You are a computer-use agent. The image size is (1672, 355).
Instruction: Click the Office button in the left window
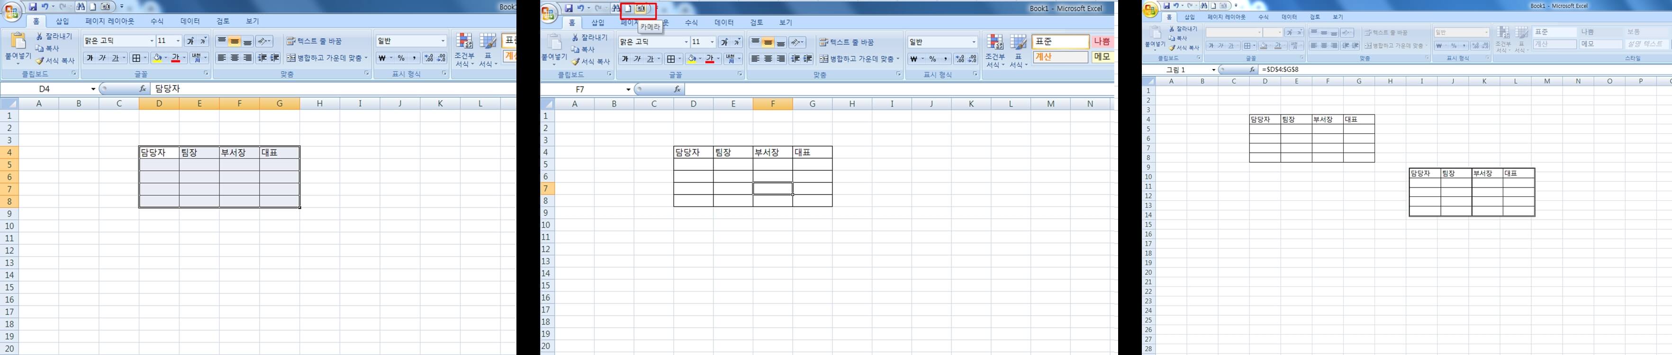(12, 12)
